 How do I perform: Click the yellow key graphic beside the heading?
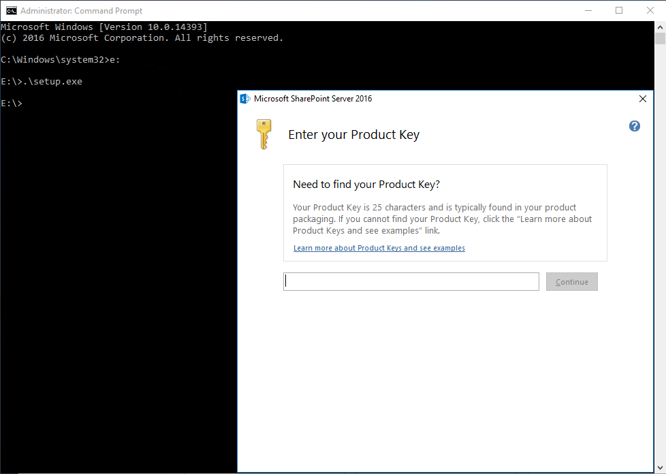pyautogui.click(x=264, y=134)
